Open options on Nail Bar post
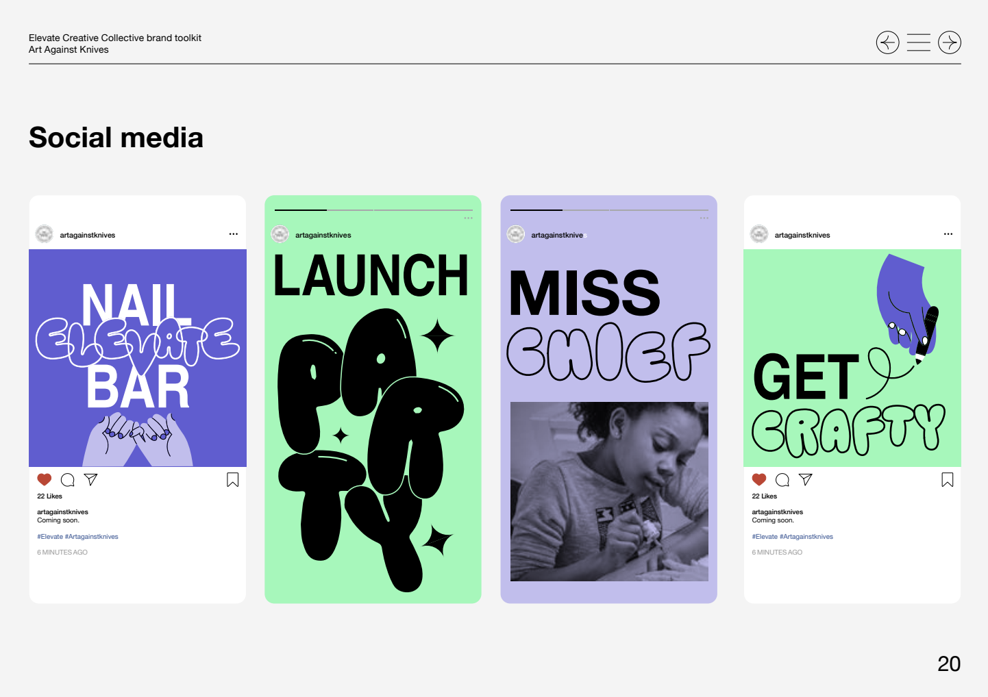Image resolution: width=988 pixels, height=697 pixels. (x=234, y=234)
